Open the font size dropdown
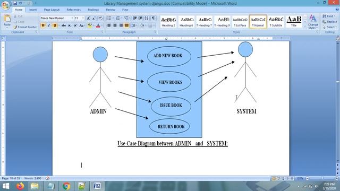Screen dimensions: 340x191 coord(83,18)
